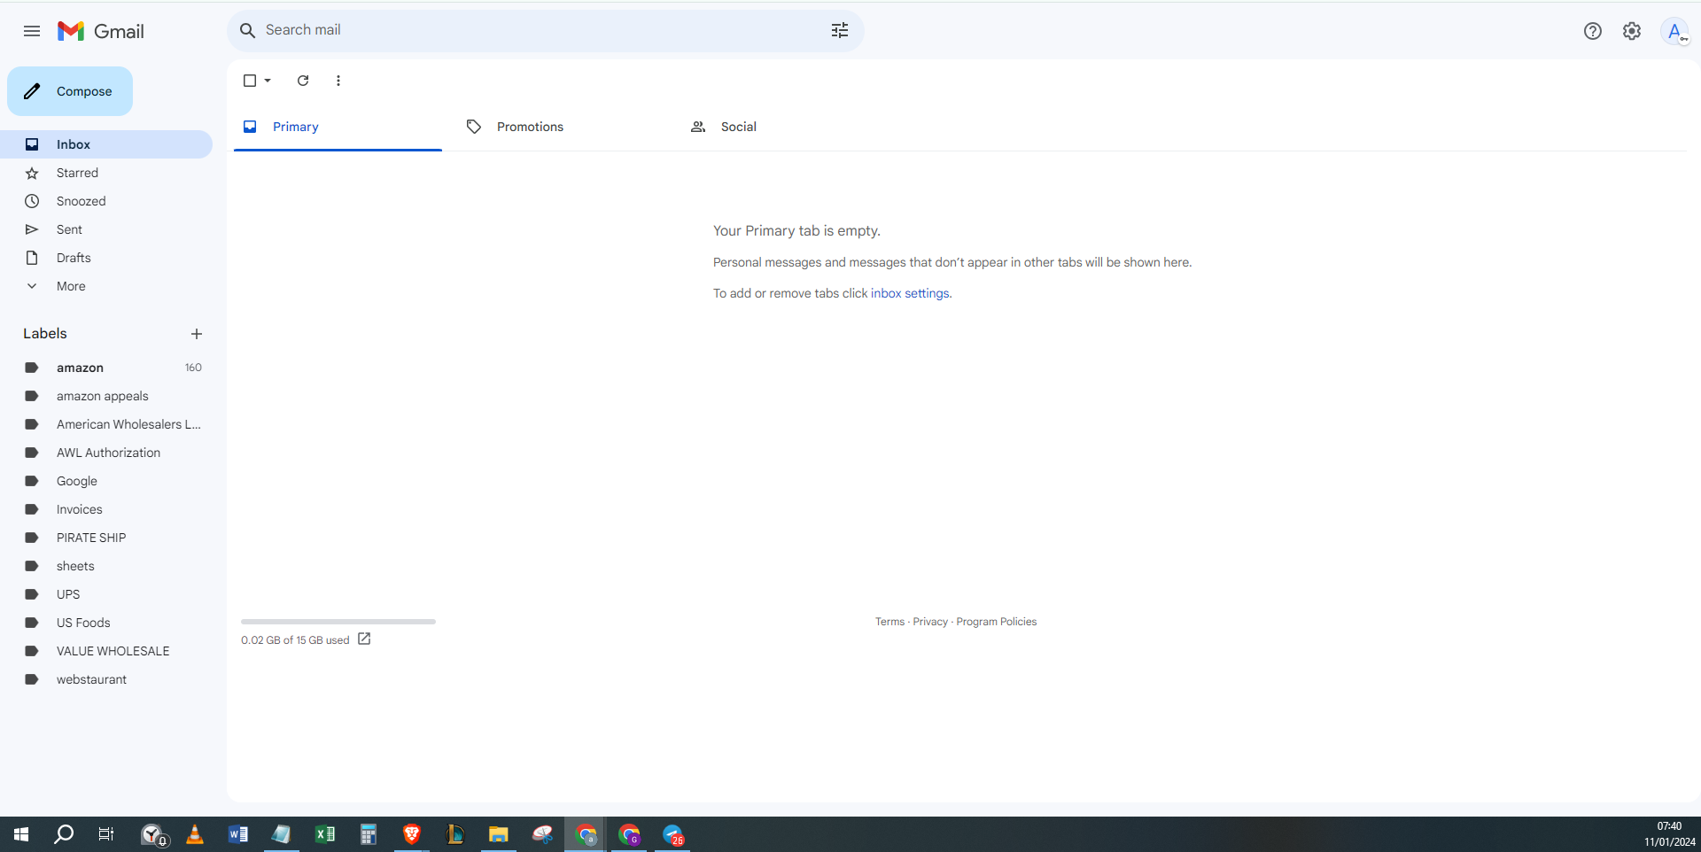The image size is (1701, 852).
Task: Open the American Wholesalers label
Action: pyautogui.click(x=106, y=424)
